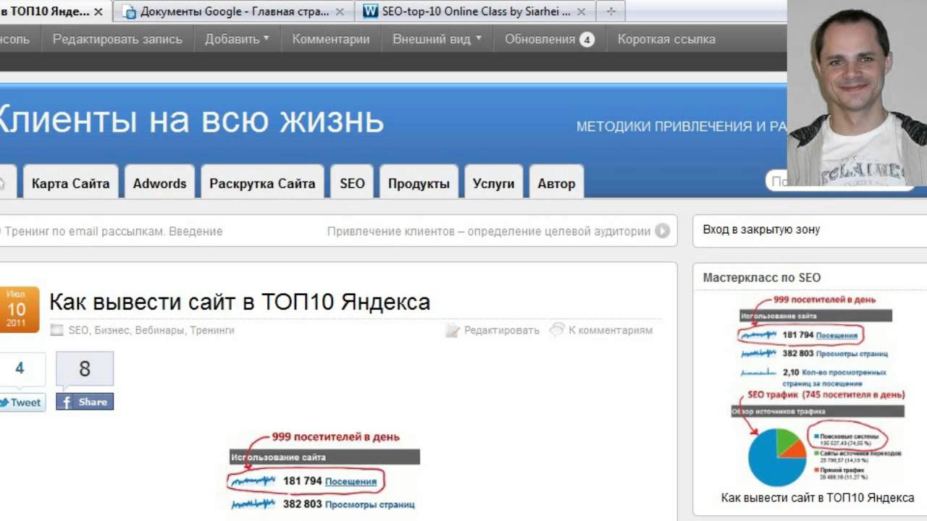Expand the Внешний вид dropdown menu
This screenshot has width=927, height=521.
(437, 39)
